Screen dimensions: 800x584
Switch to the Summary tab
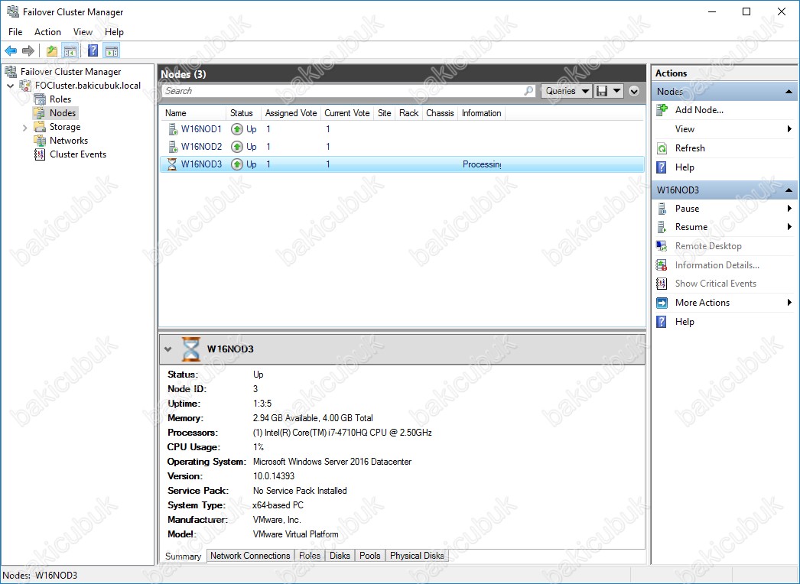183,556
